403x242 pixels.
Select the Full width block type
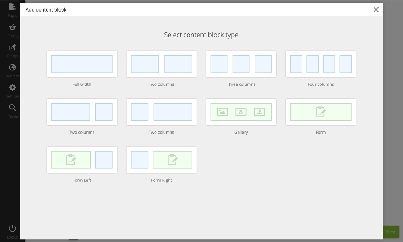click(x=82, y=64)
